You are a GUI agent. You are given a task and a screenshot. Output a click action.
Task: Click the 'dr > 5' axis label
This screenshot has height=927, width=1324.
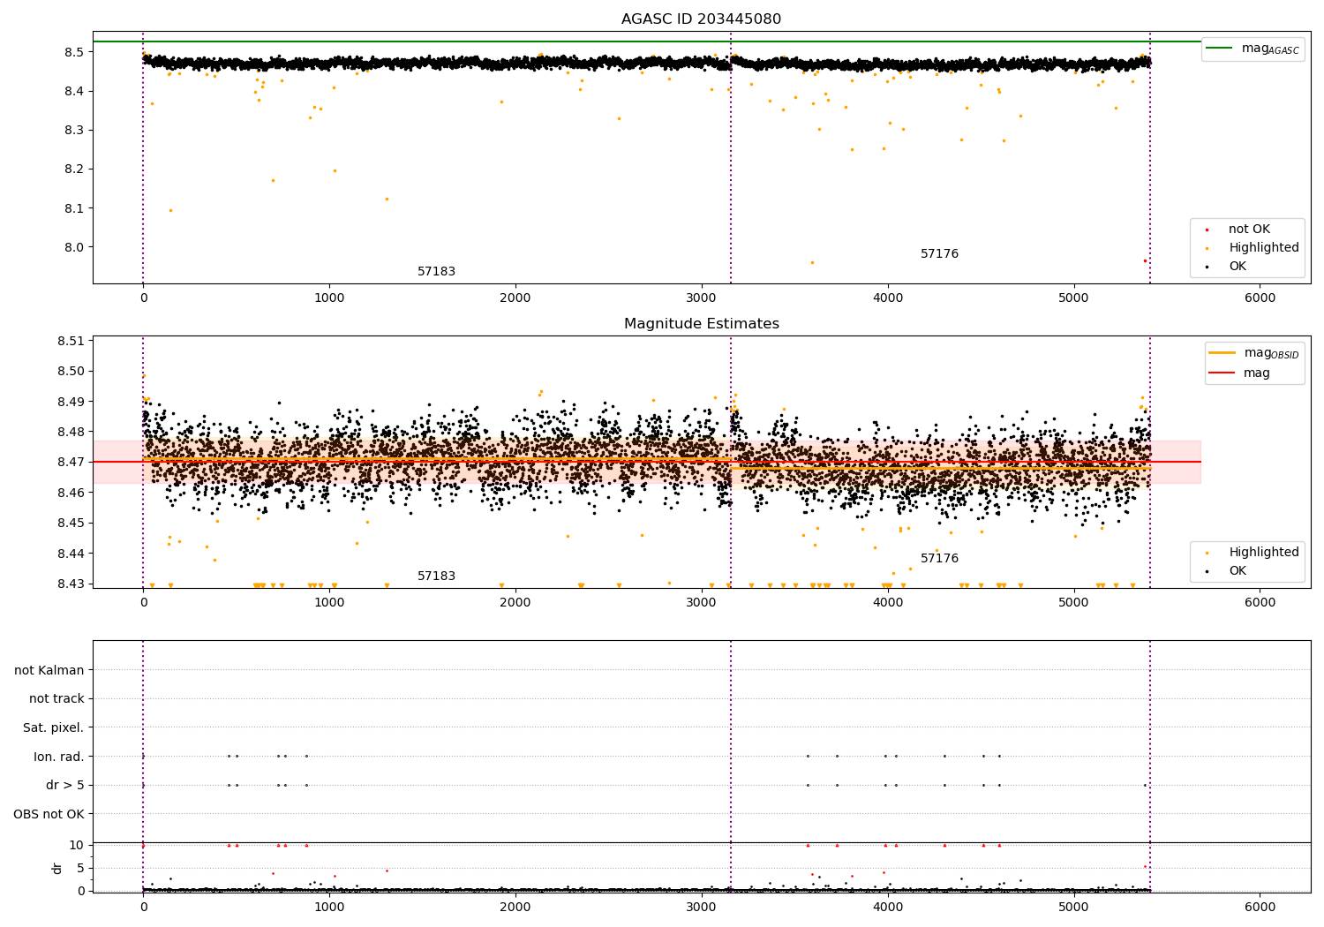[65, 786]
